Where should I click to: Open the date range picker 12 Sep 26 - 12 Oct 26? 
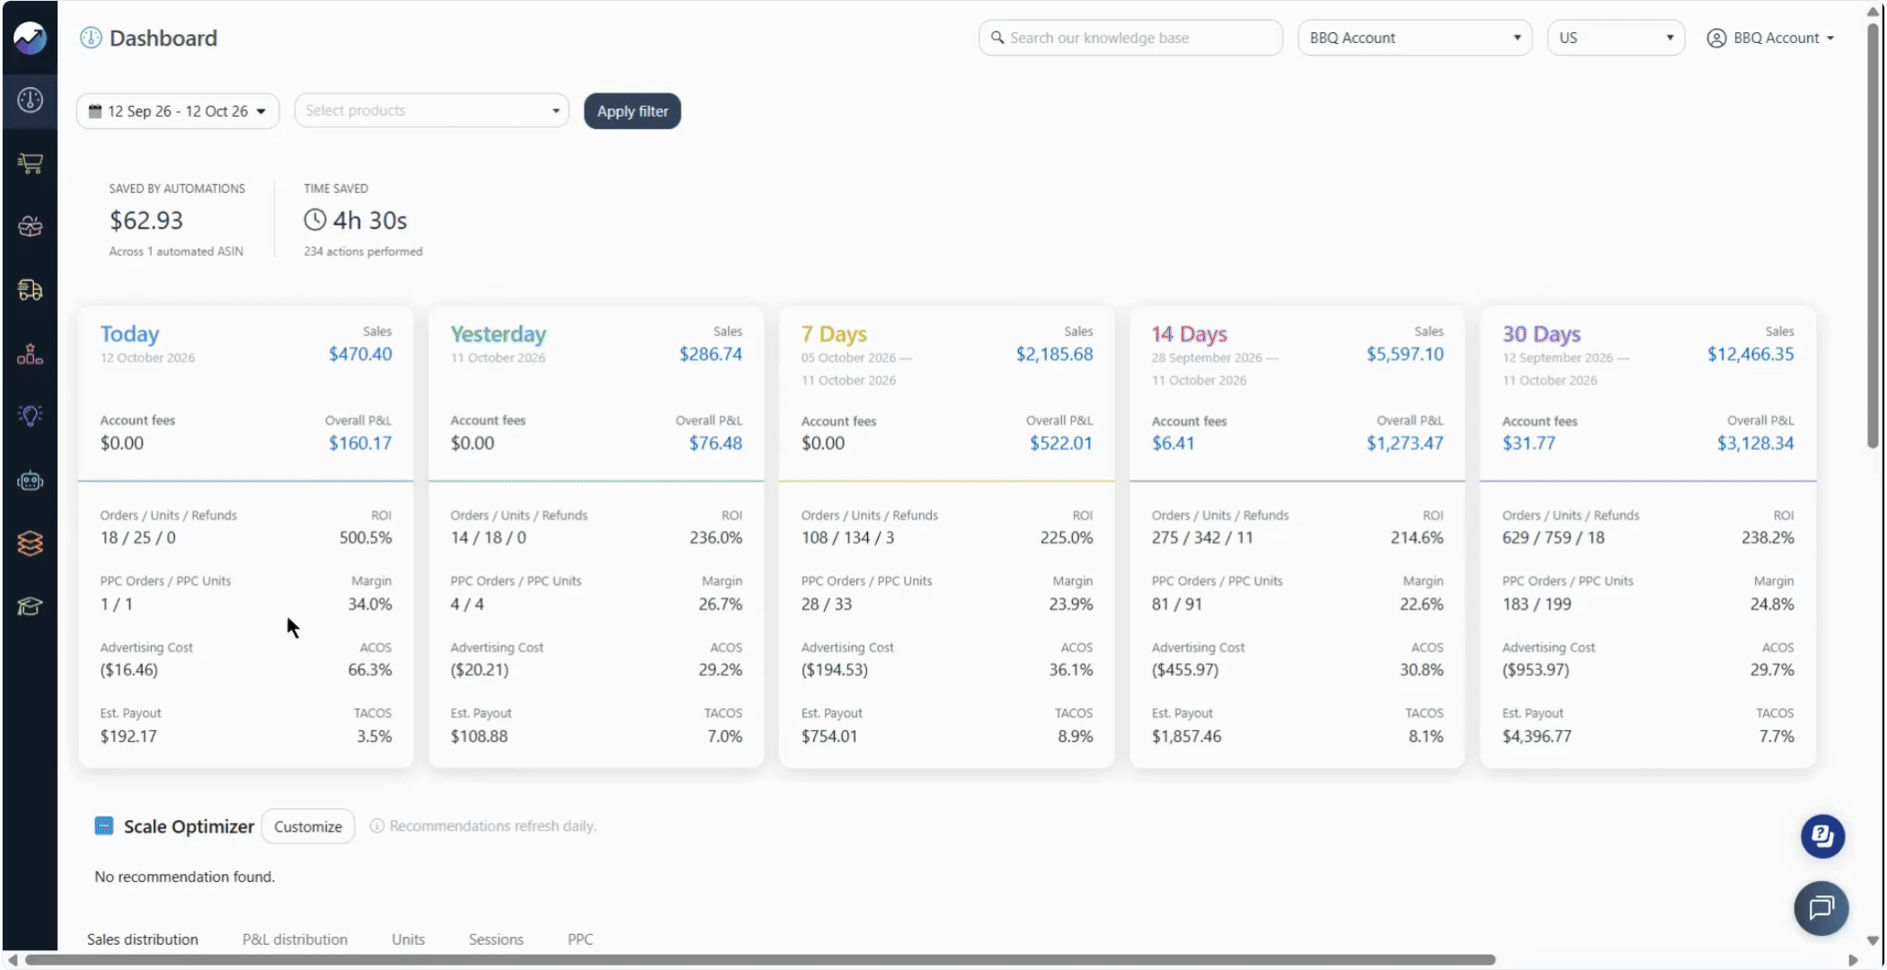click(x=178, y=110)
